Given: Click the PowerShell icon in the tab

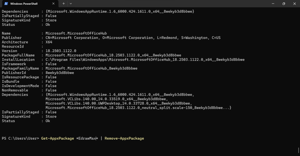Looking at the screenshot, I should [x=6, y=4].
